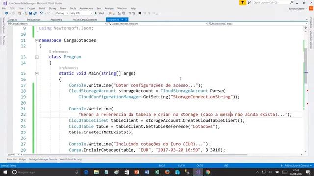
Task: Expand the Start button dropdown arrow
Action: [x=105, y=13]
